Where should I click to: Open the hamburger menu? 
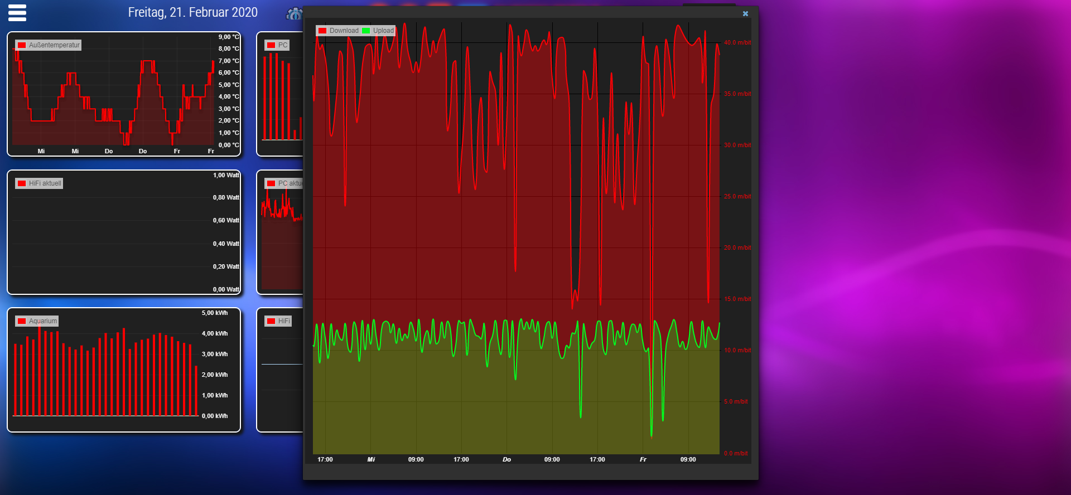(x=17, y=13)
